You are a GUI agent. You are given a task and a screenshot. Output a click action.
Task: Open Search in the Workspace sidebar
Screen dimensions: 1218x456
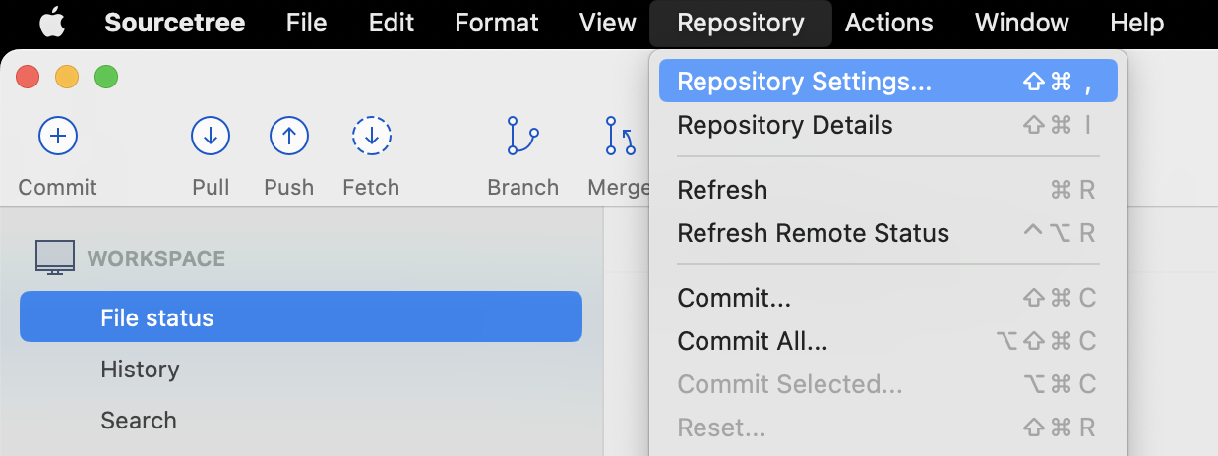[x=139, y=421]
